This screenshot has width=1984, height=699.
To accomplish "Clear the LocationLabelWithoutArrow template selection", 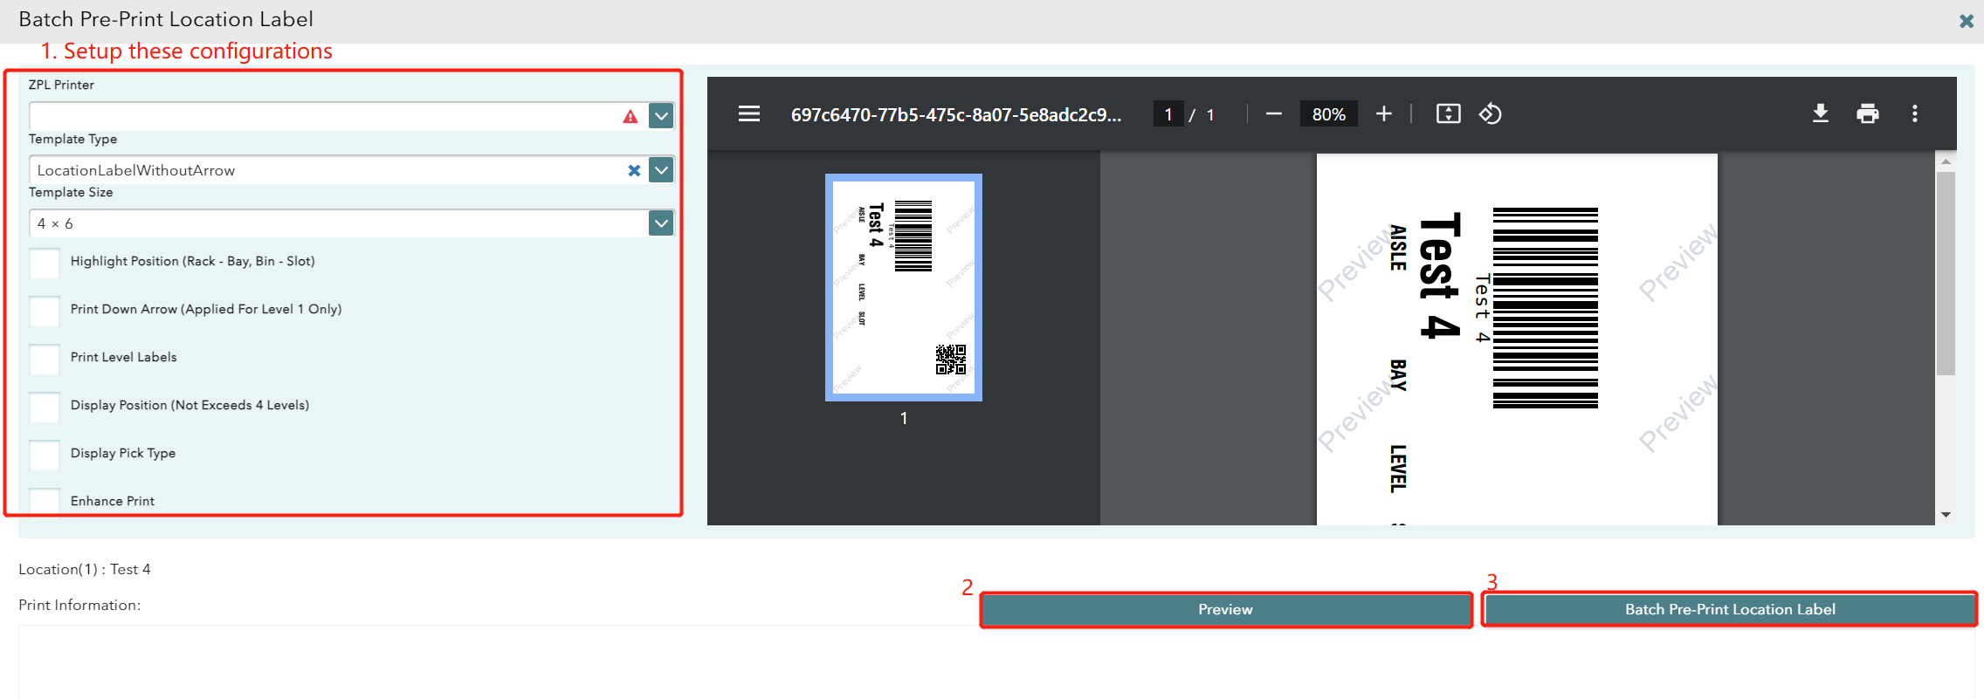I will 634,170.
